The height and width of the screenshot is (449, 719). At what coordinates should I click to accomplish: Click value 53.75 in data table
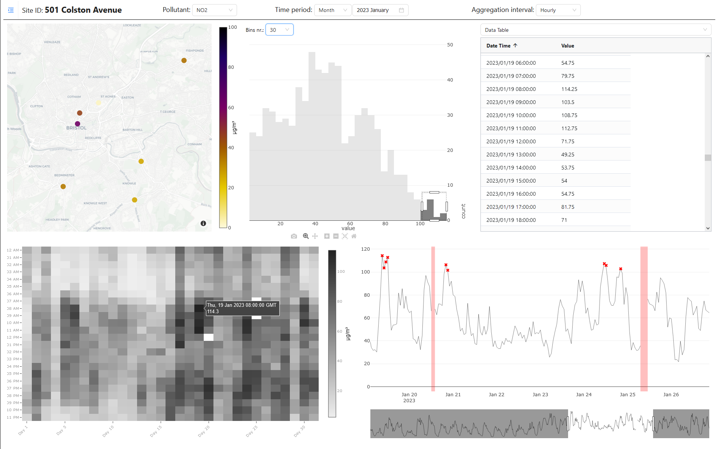click(x=568, y=168)
